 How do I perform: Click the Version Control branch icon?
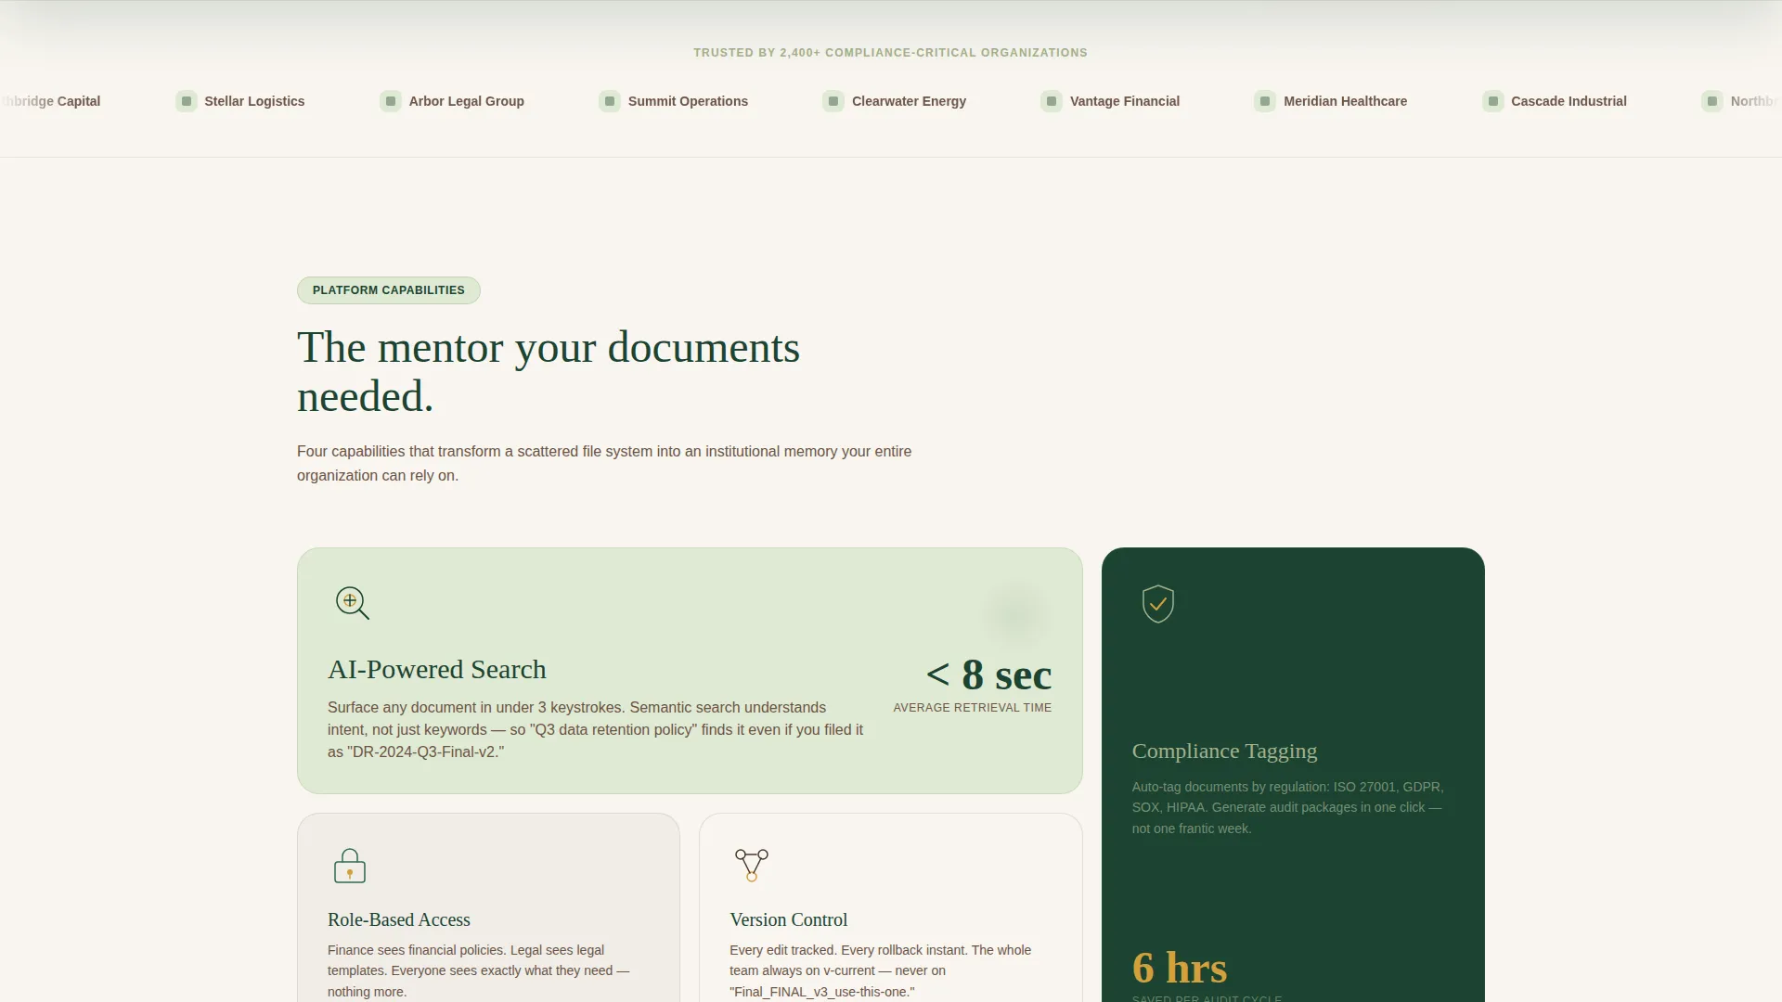(x=752, y=865)
